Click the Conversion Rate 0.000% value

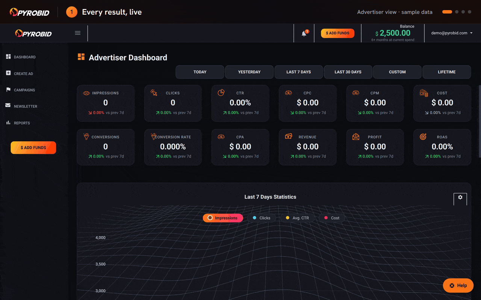[173, 147]
